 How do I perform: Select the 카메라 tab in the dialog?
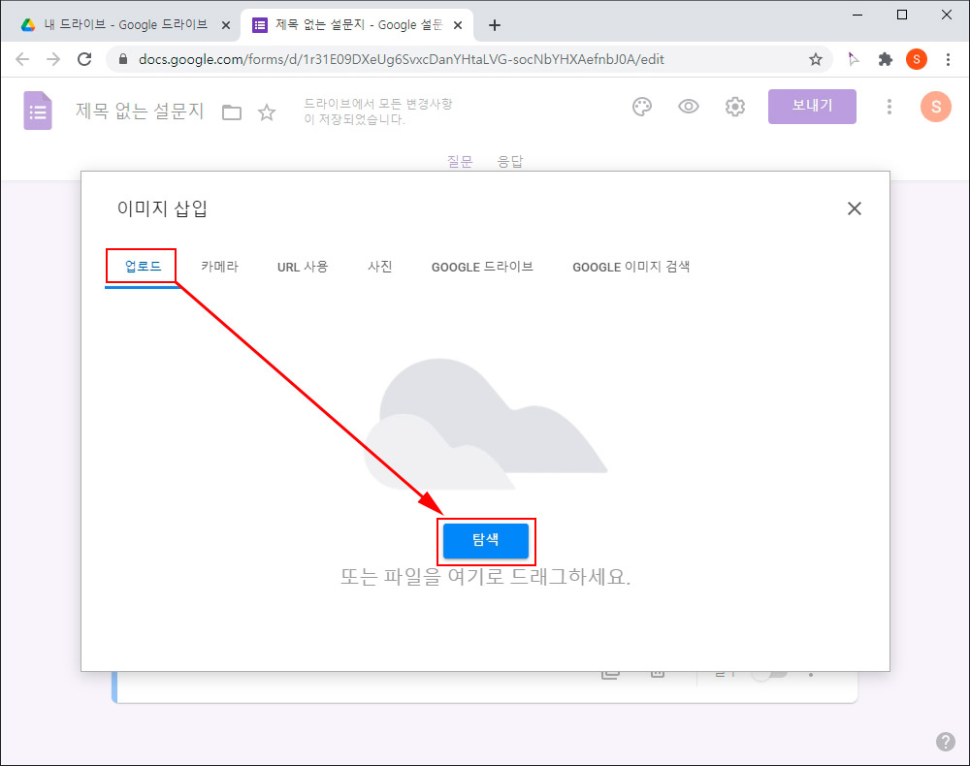pyautogui.click(x=218, y=266)
